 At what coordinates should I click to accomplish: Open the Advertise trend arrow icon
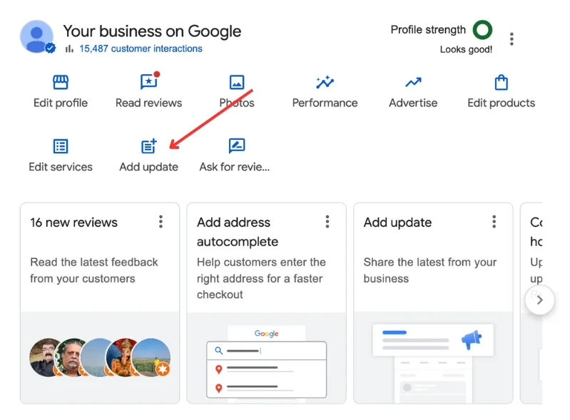point(413,83)
